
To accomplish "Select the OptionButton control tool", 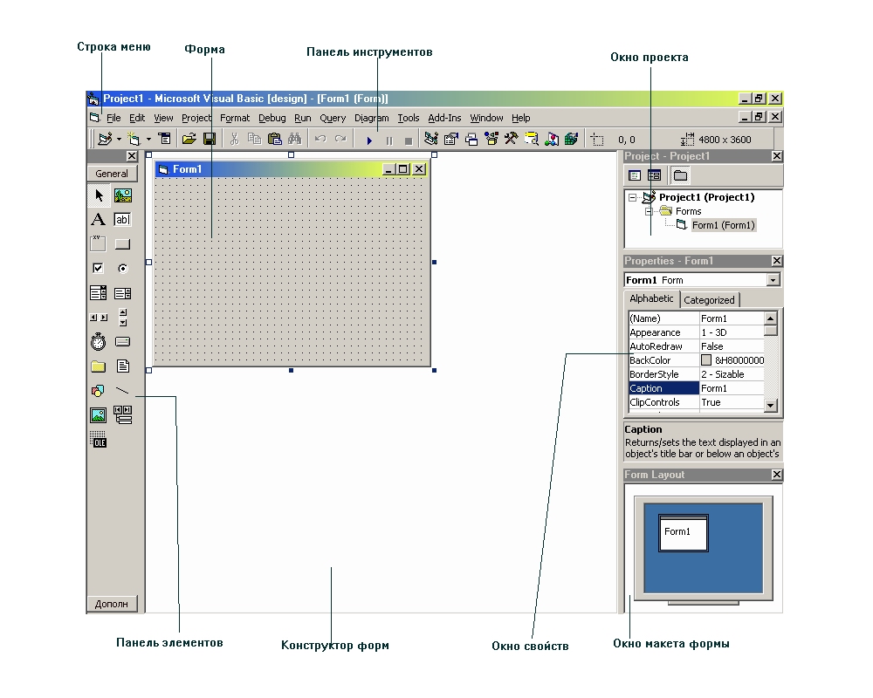I will (x=122, y=268).
